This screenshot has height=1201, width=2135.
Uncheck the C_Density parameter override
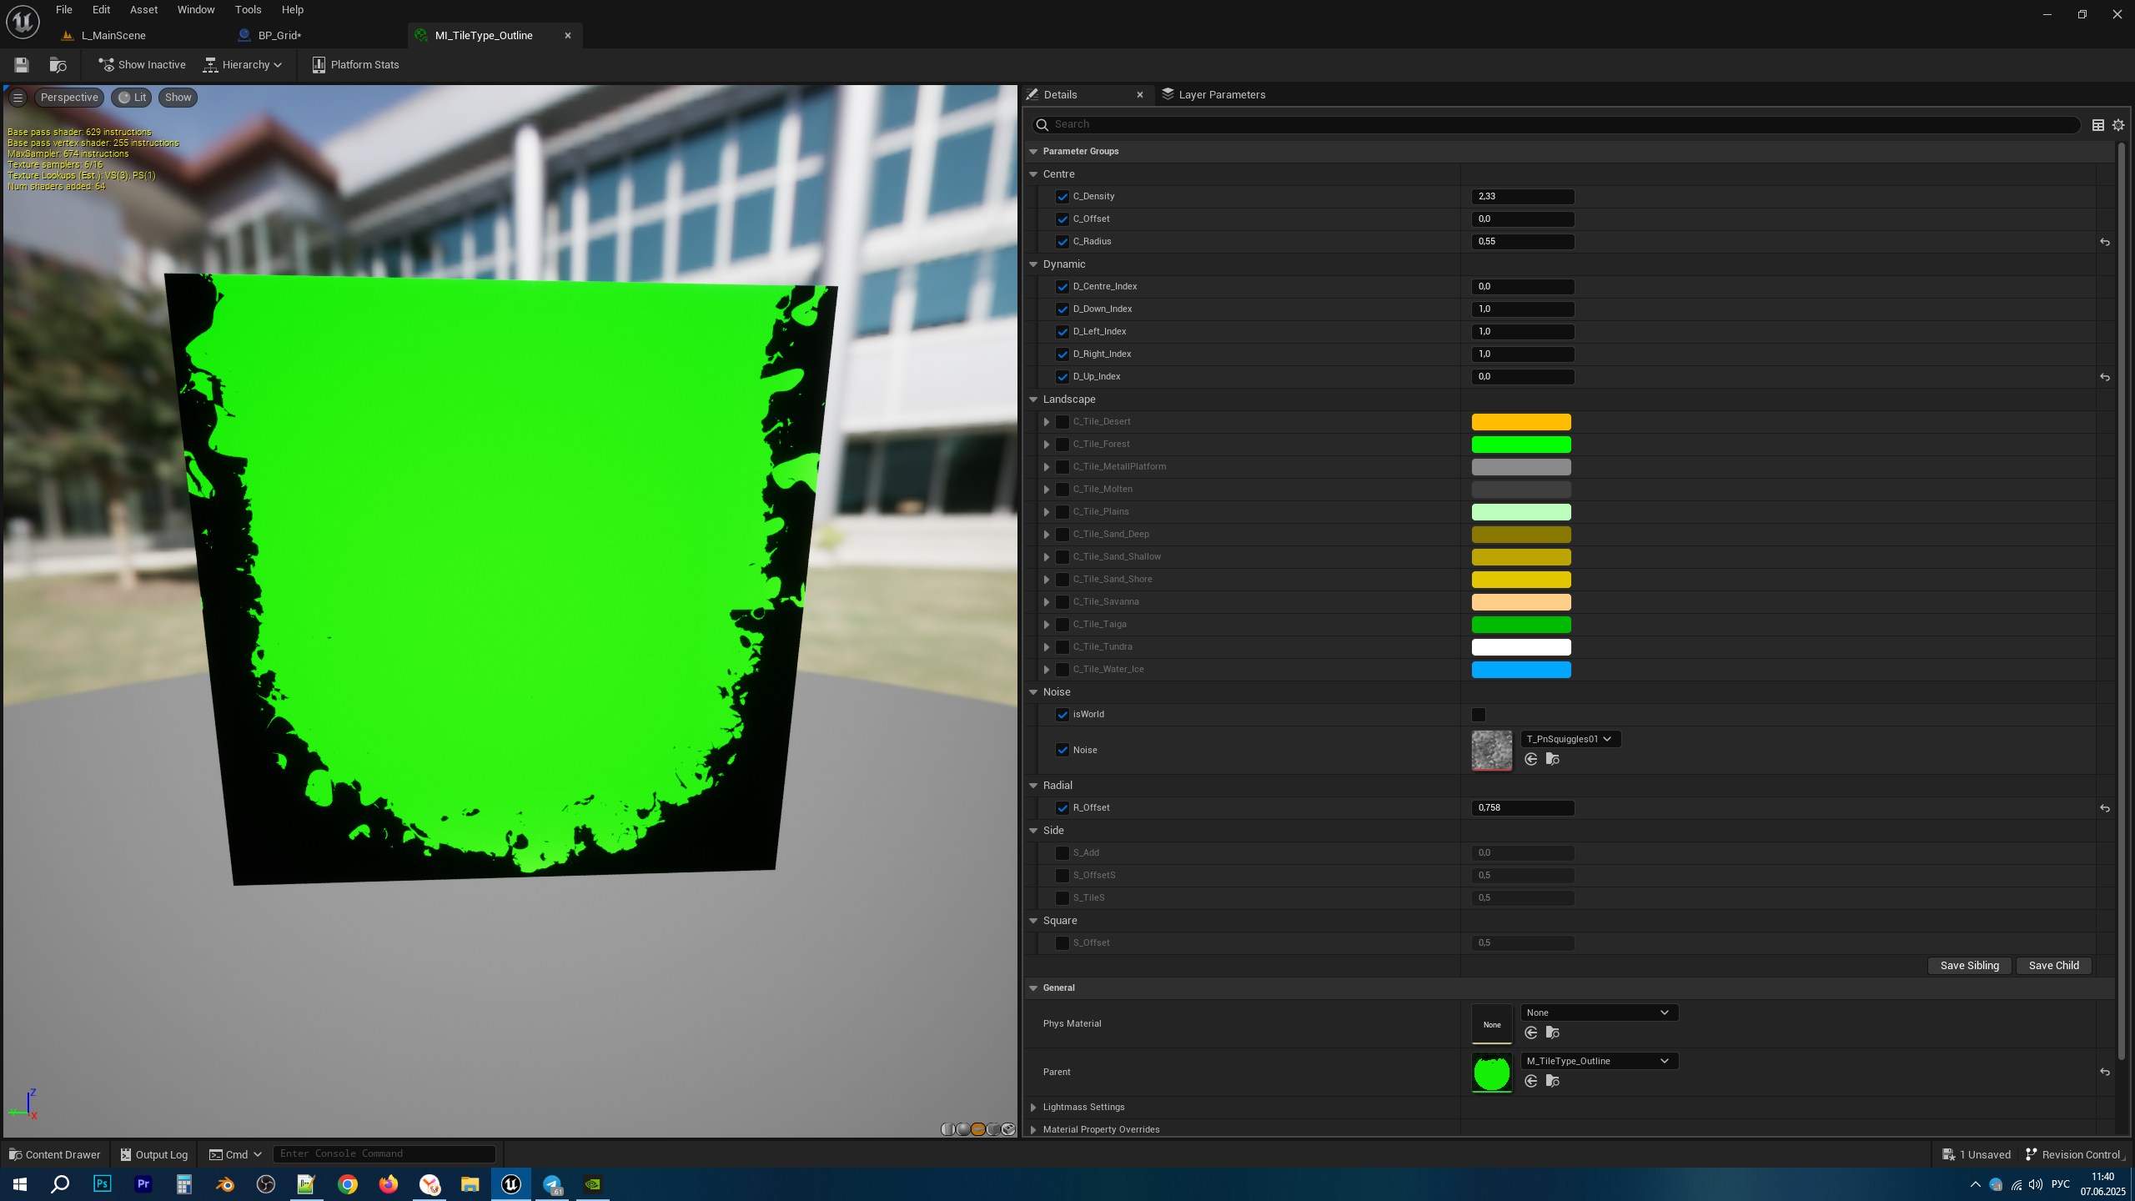coord(1062,197)
